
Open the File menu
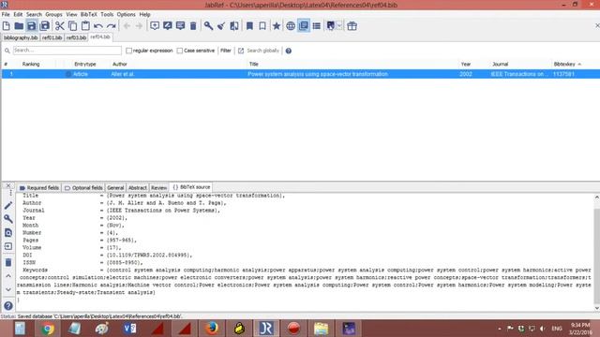click(x=6, y=15)
